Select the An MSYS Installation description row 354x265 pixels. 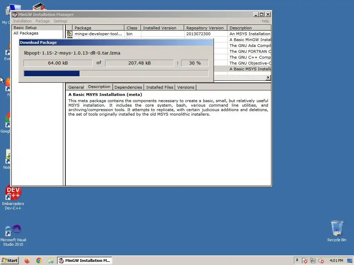[250, 33]
